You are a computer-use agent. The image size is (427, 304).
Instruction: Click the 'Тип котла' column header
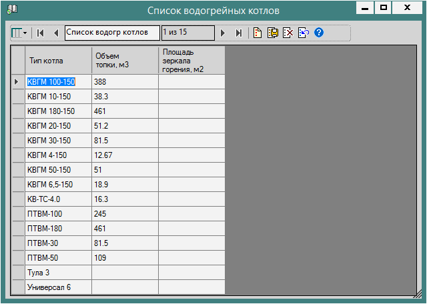(58, 60)
